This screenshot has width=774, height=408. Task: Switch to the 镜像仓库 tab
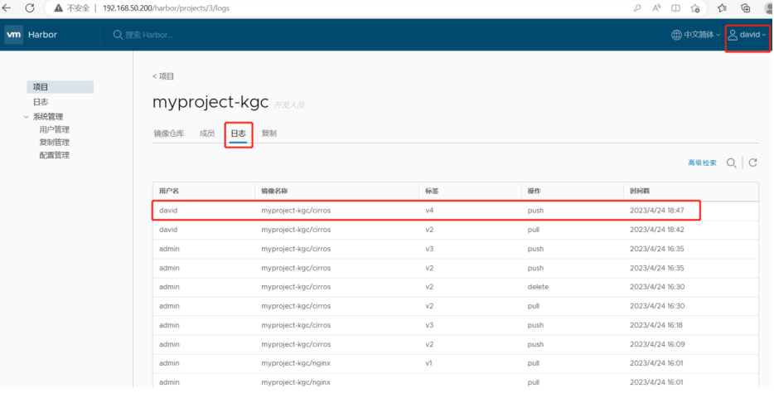point(169,133)
